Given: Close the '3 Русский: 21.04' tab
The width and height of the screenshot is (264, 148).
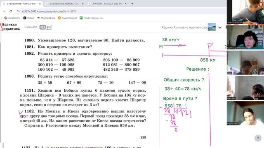Looking at the screenshot, I should (125, 4).
